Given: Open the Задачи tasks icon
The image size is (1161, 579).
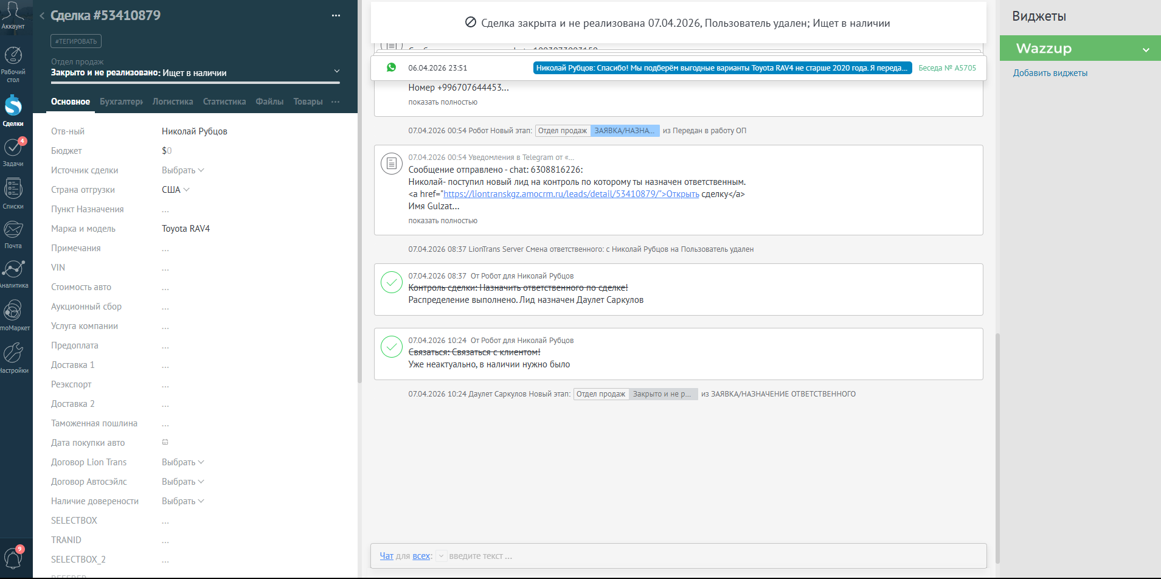Looking at the screenshot, I should (13, 147).
